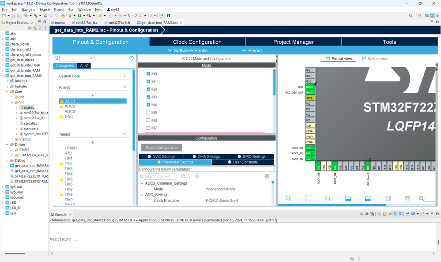Click the green Run button in toolbar
This screenshot has width=441, height=262.
(79, 16)
